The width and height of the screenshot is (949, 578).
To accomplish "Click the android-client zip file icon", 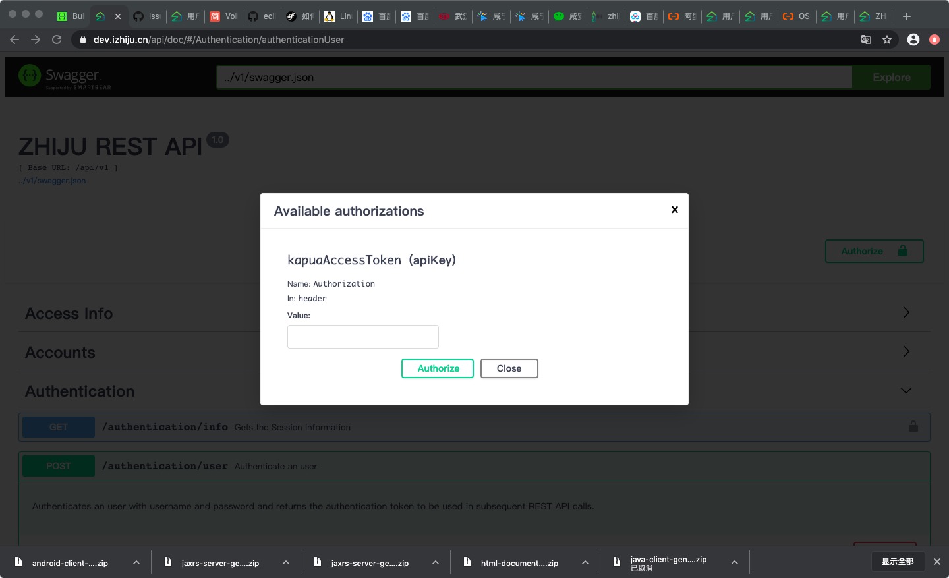I will (x=18, y=562).
